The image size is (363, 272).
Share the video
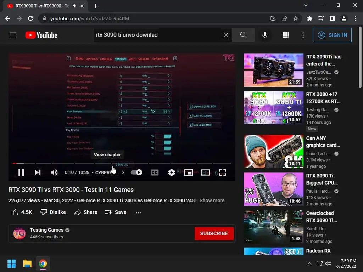click(85, 212)
